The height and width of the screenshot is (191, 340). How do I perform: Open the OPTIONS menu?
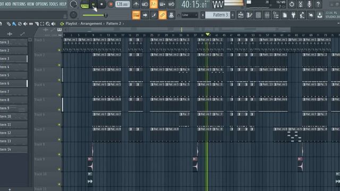[x=41, y=4]
